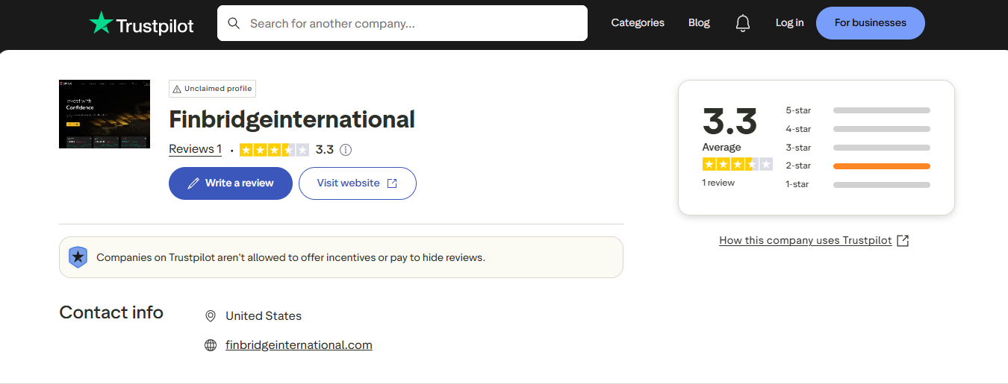
Task: Click the large 3.3 score
Action: coord(729,121)
